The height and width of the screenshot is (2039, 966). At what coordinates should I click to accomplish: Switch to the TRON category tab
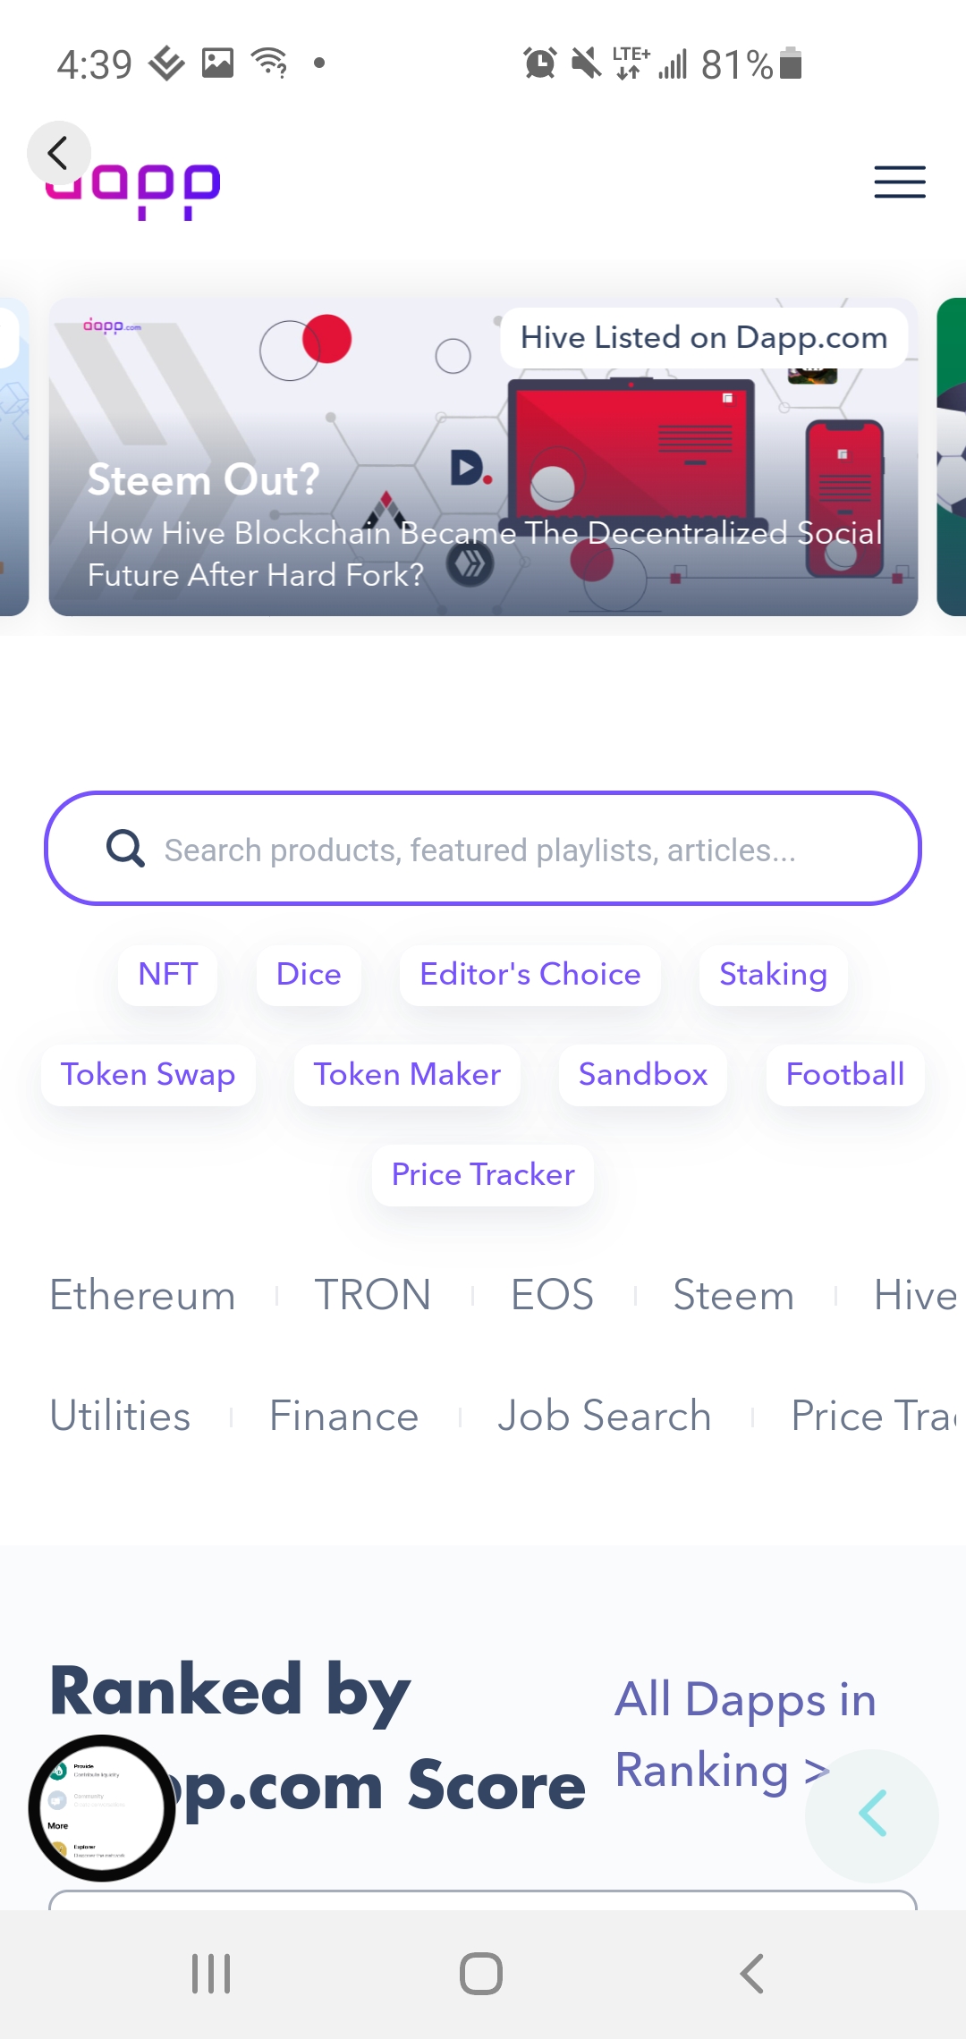(373, 1296)
